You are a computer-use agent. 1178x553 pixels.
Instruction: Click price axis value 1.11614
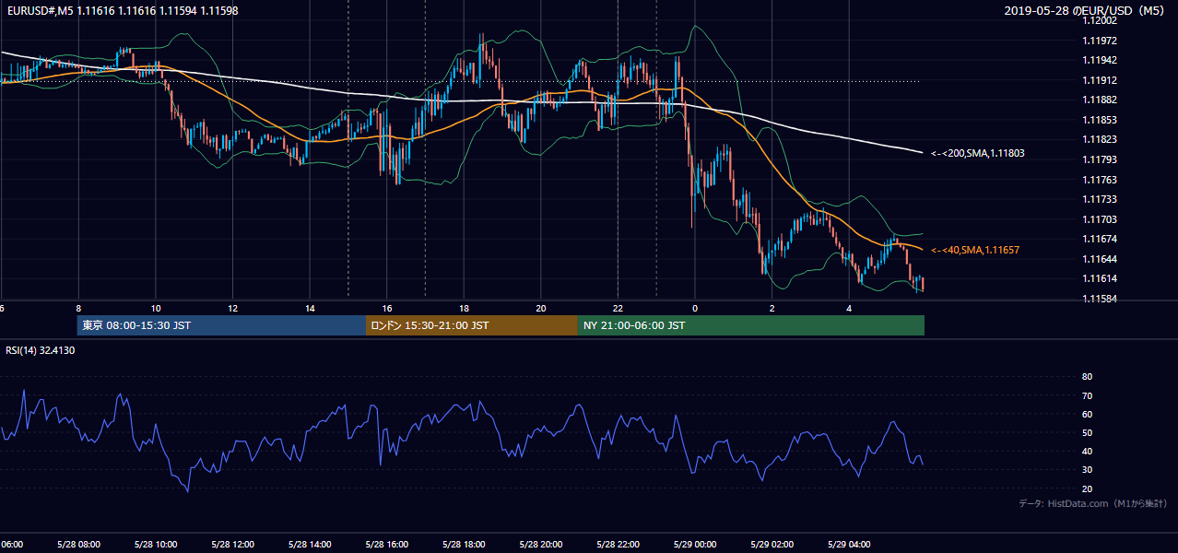pyautogui.click(x=1100, y=278)
